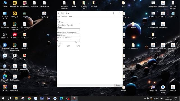Screen dimensions: 180x101
Task: Select the KLTN folder icon
Action: click(74, 4)
